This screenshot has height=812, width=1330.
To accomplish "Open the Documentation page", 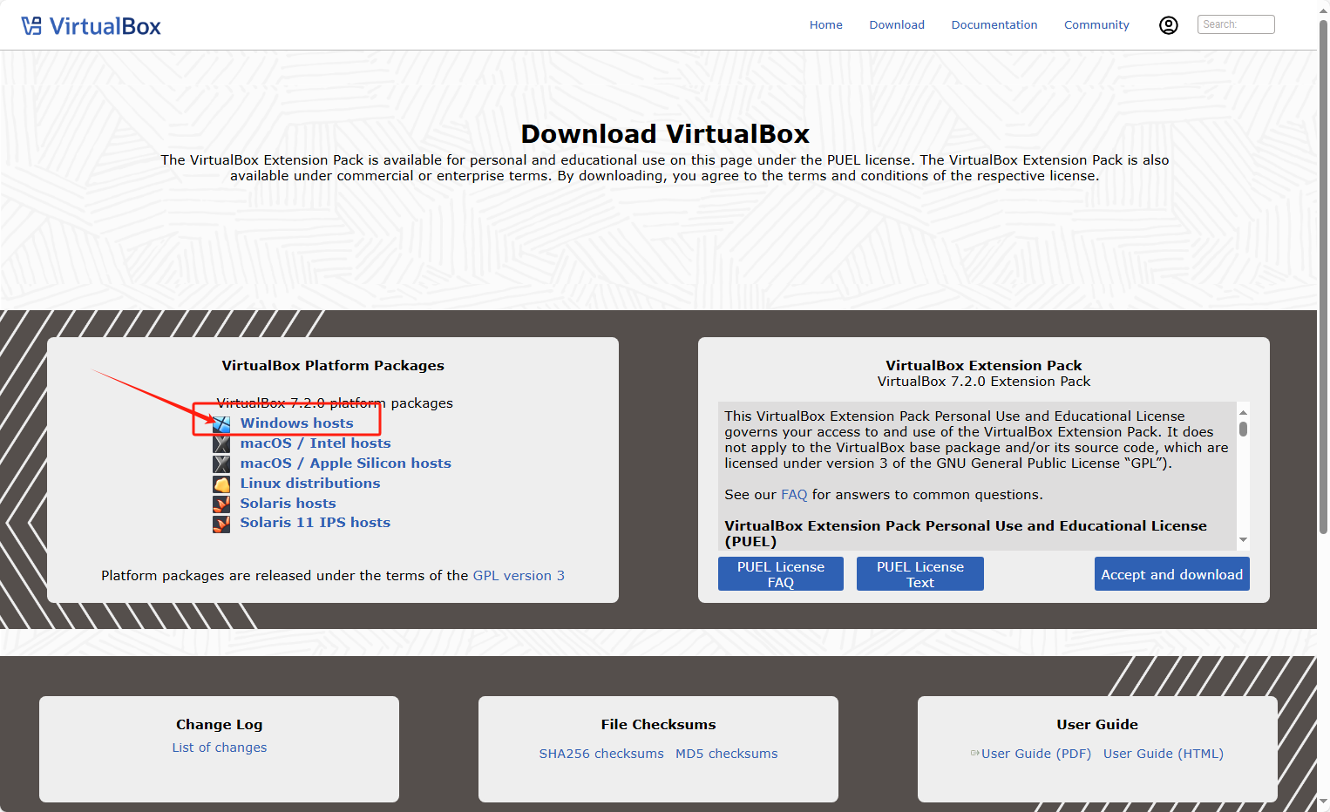I will pos(994,24).
